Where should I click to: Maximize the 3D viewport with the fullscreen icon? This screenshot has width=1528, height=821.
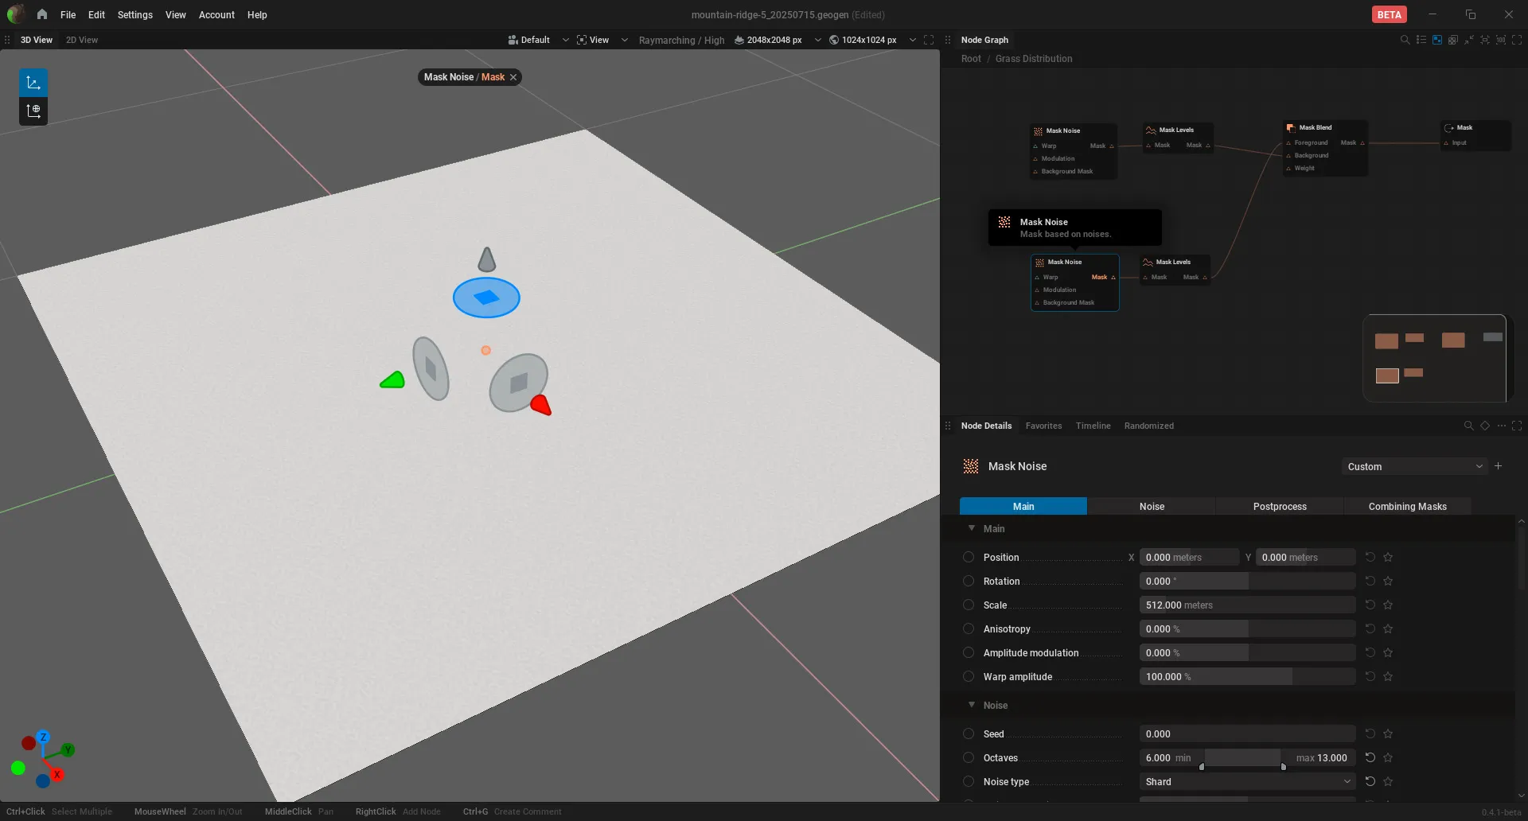(929, 40)
